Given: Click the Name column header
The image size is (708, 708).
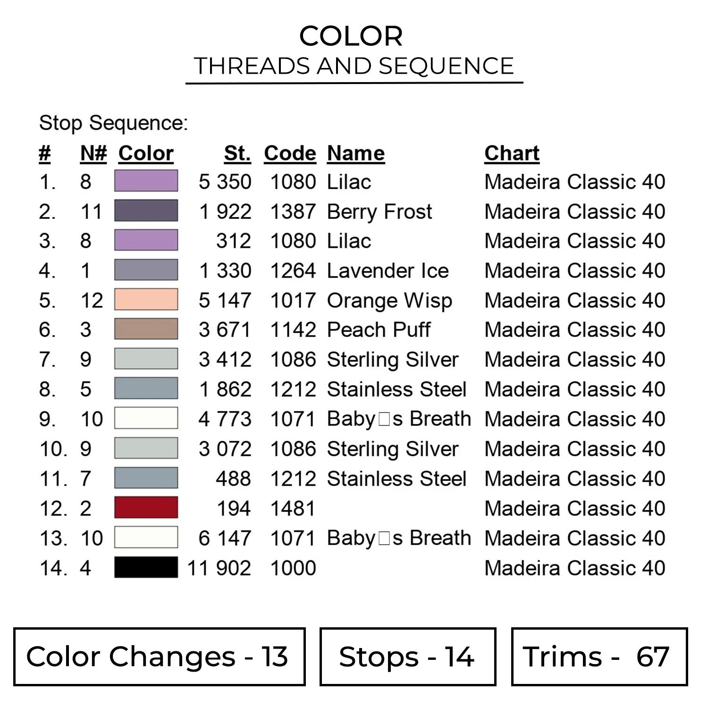Looking at the screenshot, I should click(x=356, y=153).
